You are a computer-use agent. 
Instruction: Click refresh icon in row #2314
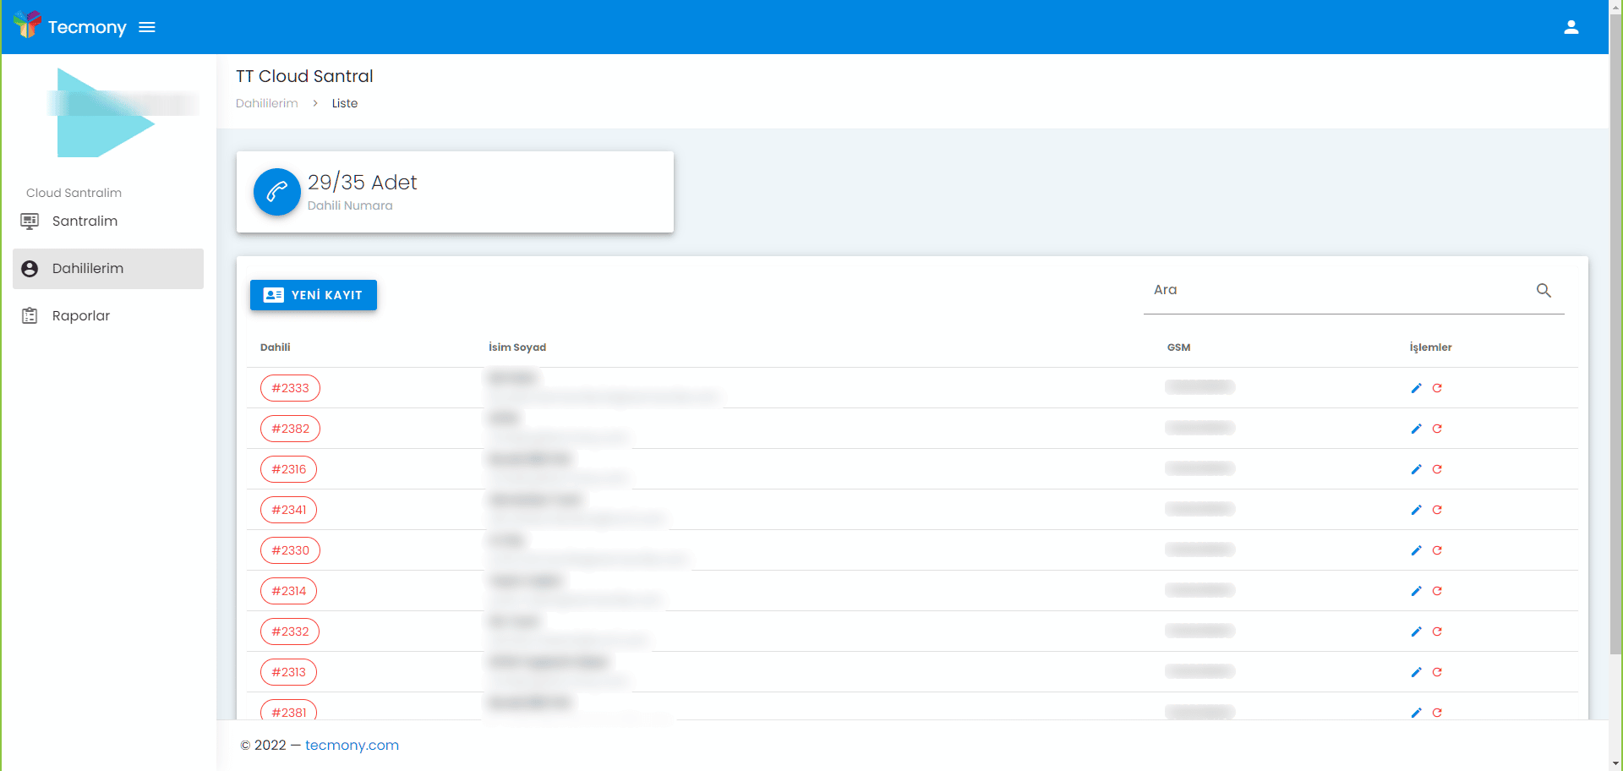[x=1437, y=591]
